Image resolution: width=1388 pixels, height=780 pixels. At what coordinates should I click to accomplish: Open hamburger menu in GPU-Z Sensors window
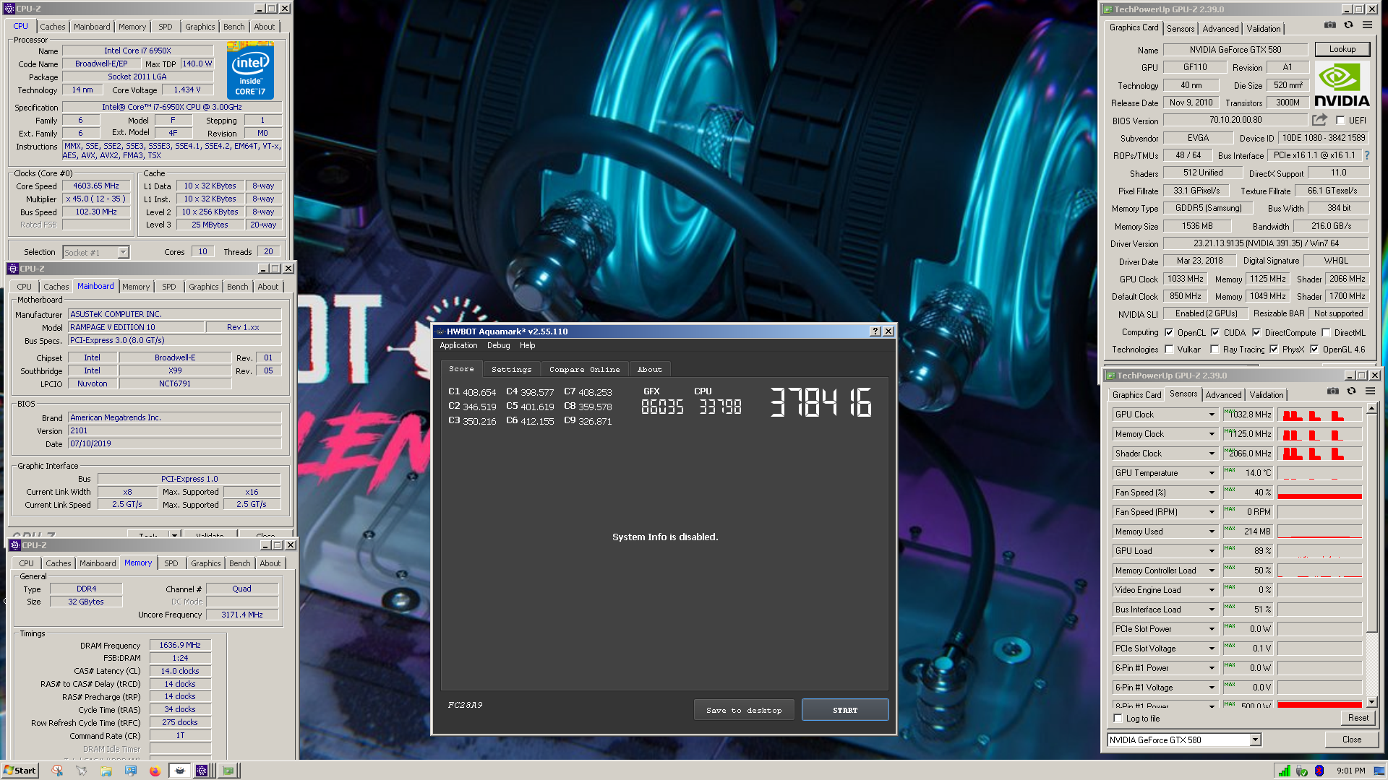[x=1370, y=391]
